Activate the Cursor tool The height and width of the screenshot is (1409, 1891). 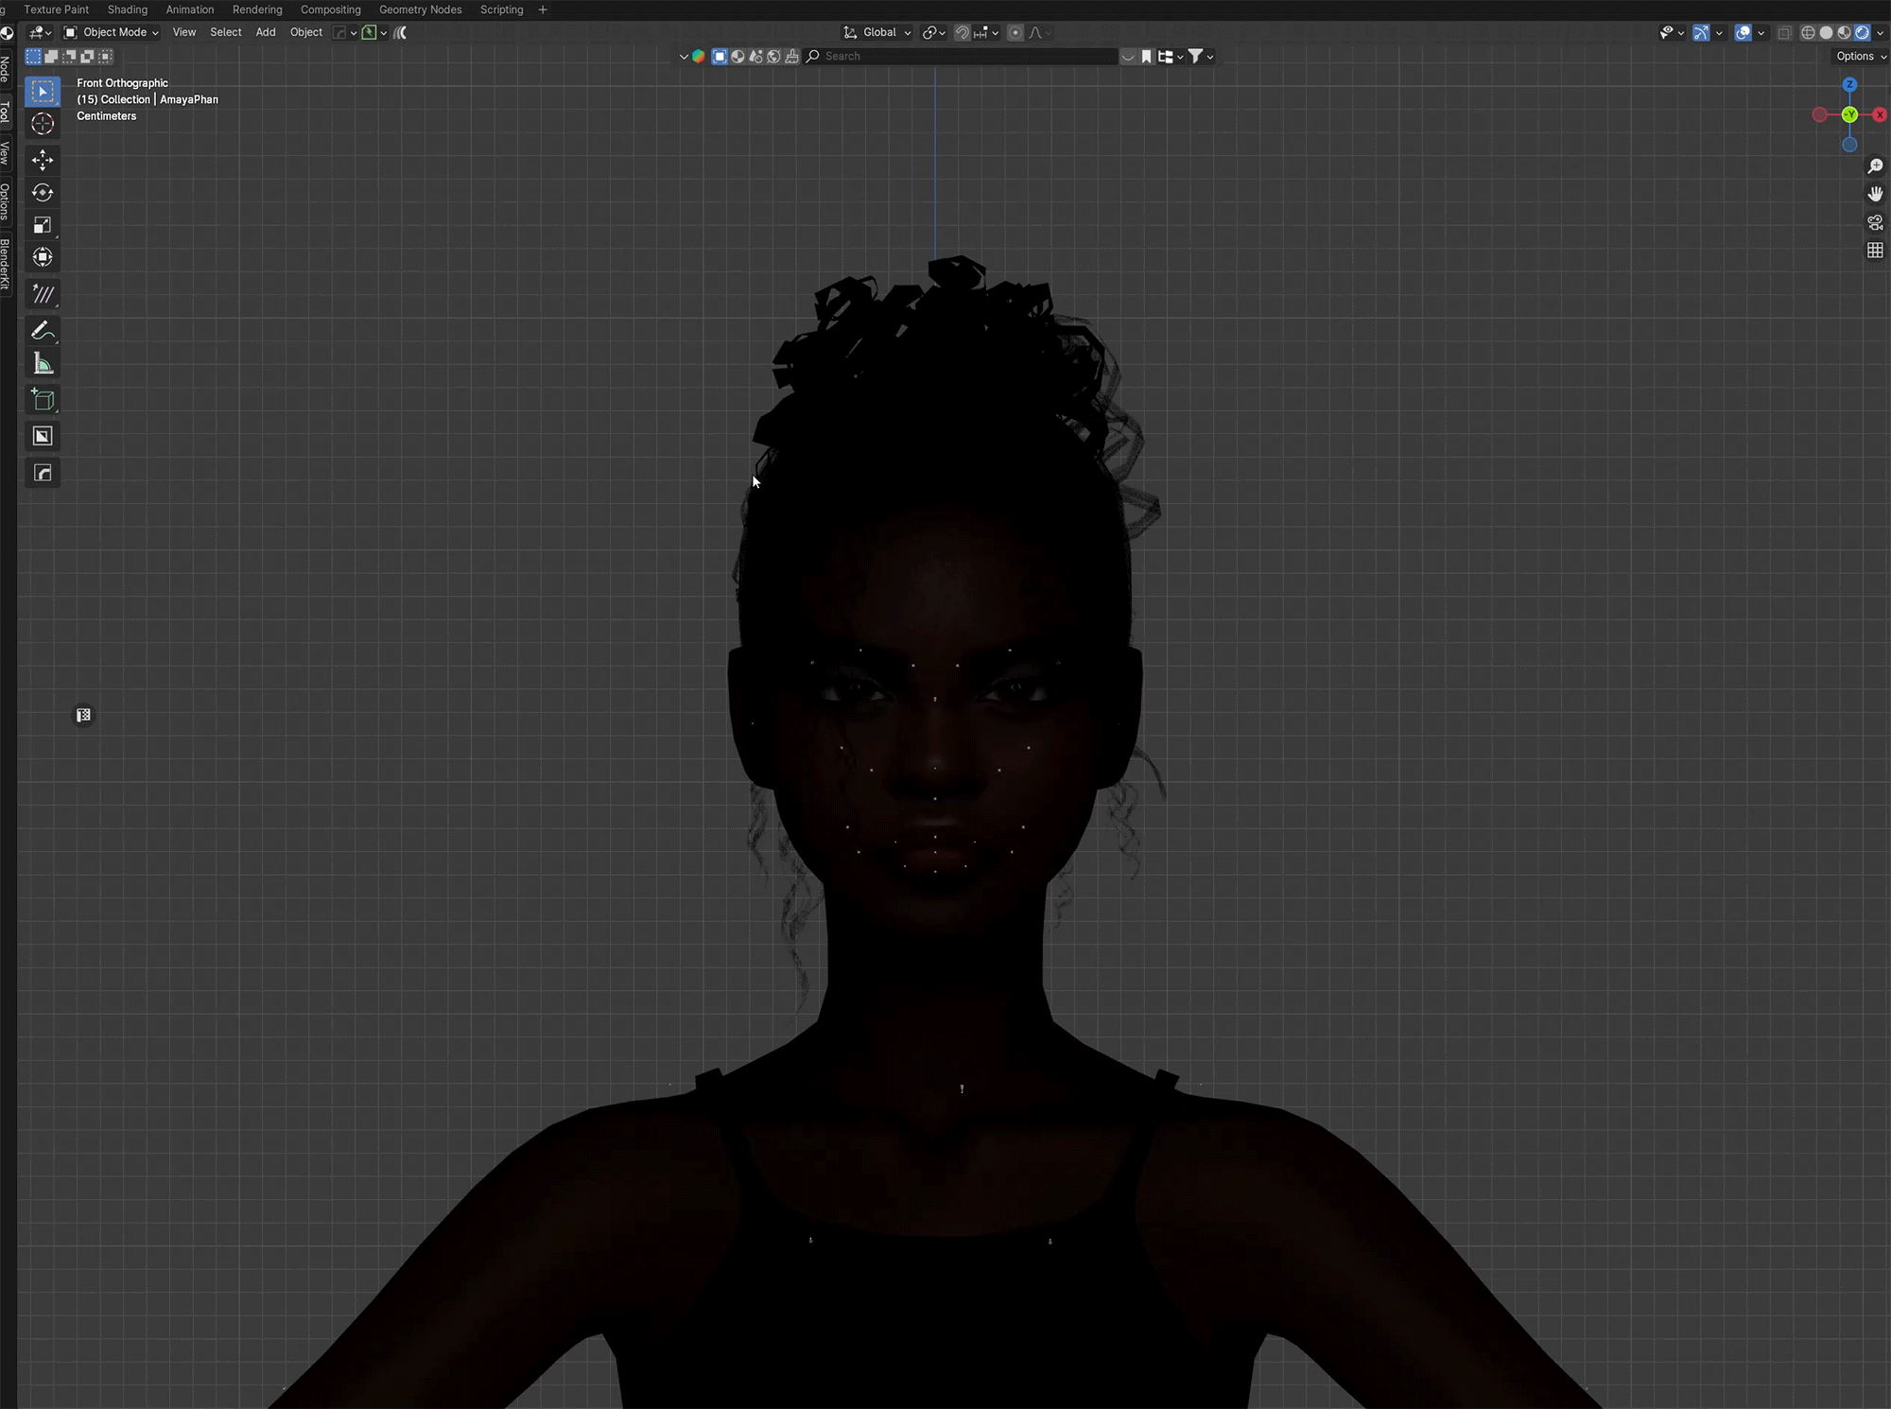[x=43, y=124]
